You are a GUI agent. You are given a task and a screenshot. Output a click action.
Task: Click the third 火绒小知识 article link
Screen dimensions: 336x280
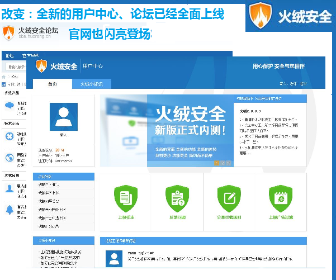tap(58, 263)
